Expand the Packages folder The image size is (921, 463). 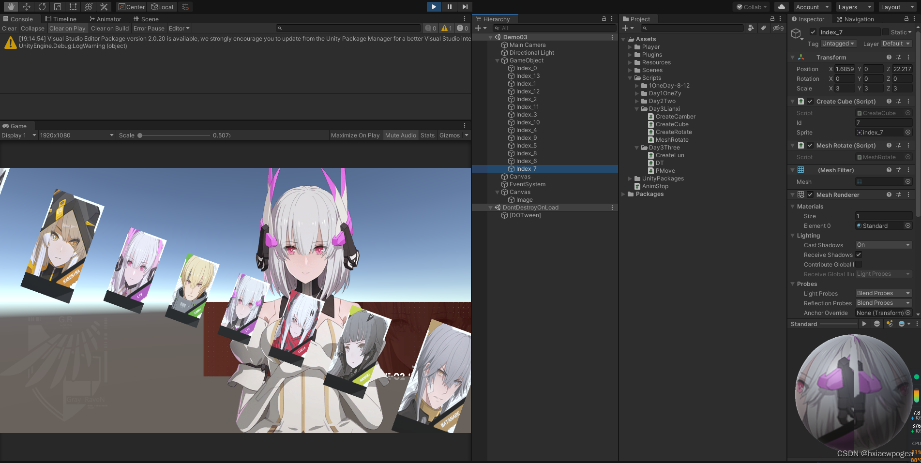(623, 194)
